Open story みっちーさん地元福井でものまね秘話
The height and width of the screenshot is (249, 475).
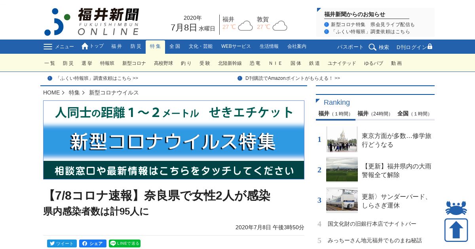(x=375, y=240)
